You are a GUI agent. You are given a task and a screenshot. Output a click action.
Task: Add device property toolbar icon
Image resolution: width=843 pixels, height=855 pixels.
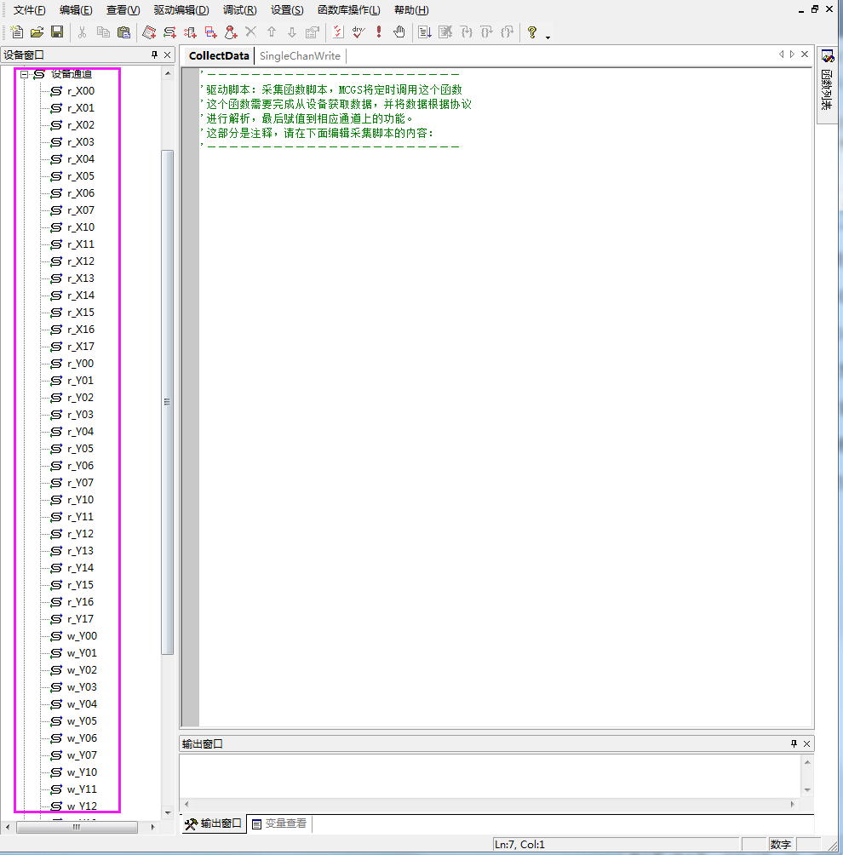[x=149, y=32]
